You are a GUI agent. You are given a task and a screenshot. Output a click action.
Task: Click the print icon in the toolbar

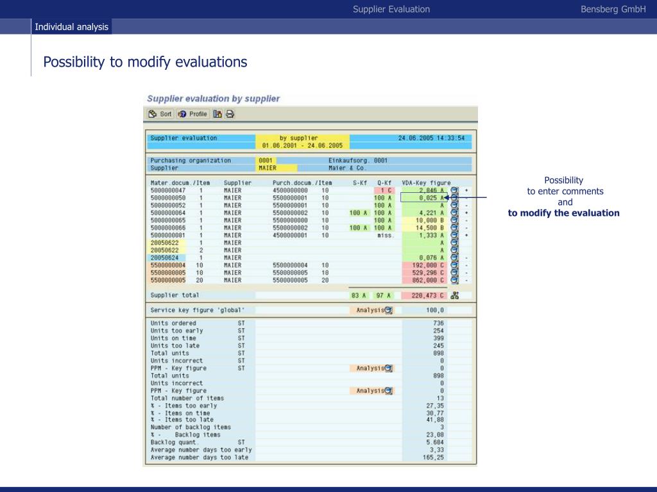[230, 114]
